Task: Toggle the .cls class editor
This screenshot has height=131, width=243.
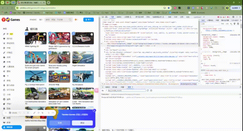Action: pos(227,24)
